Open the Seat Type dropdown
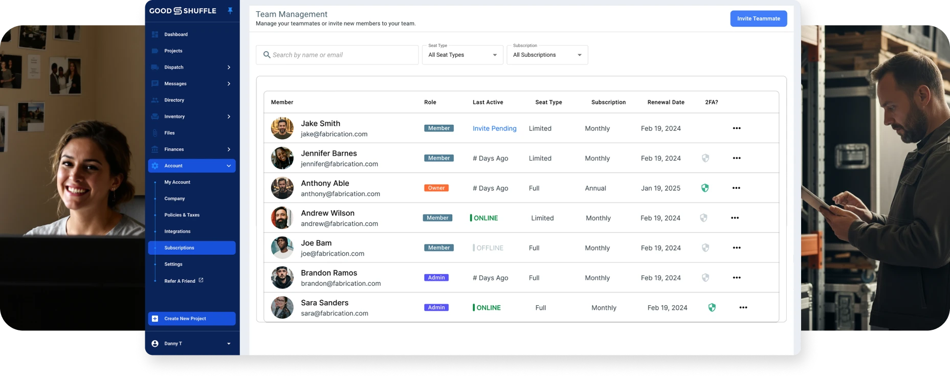The height and width of the screenshot is (382, 950). (462, 55)
